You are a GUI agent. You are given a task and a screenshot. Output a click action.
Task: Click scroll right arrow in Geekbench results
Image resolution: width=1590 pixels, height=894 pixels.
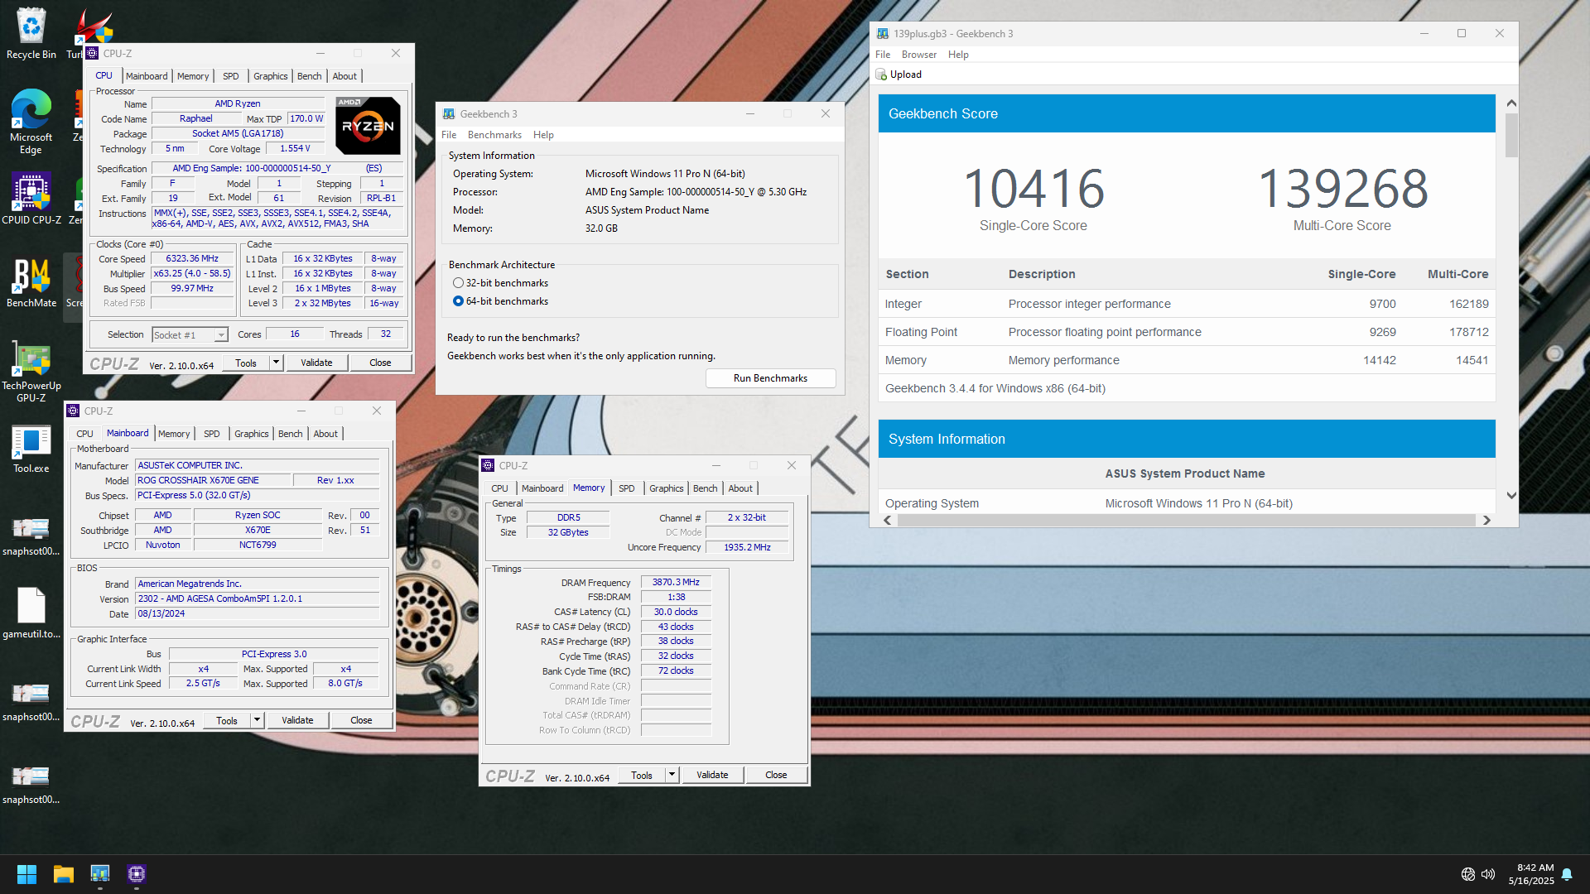(x=1486, y=521)
